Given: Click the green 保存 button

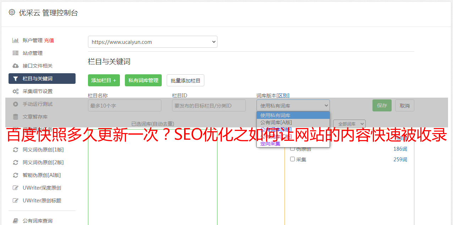Looking at the screenshot, I should click(x=382, y=105).
